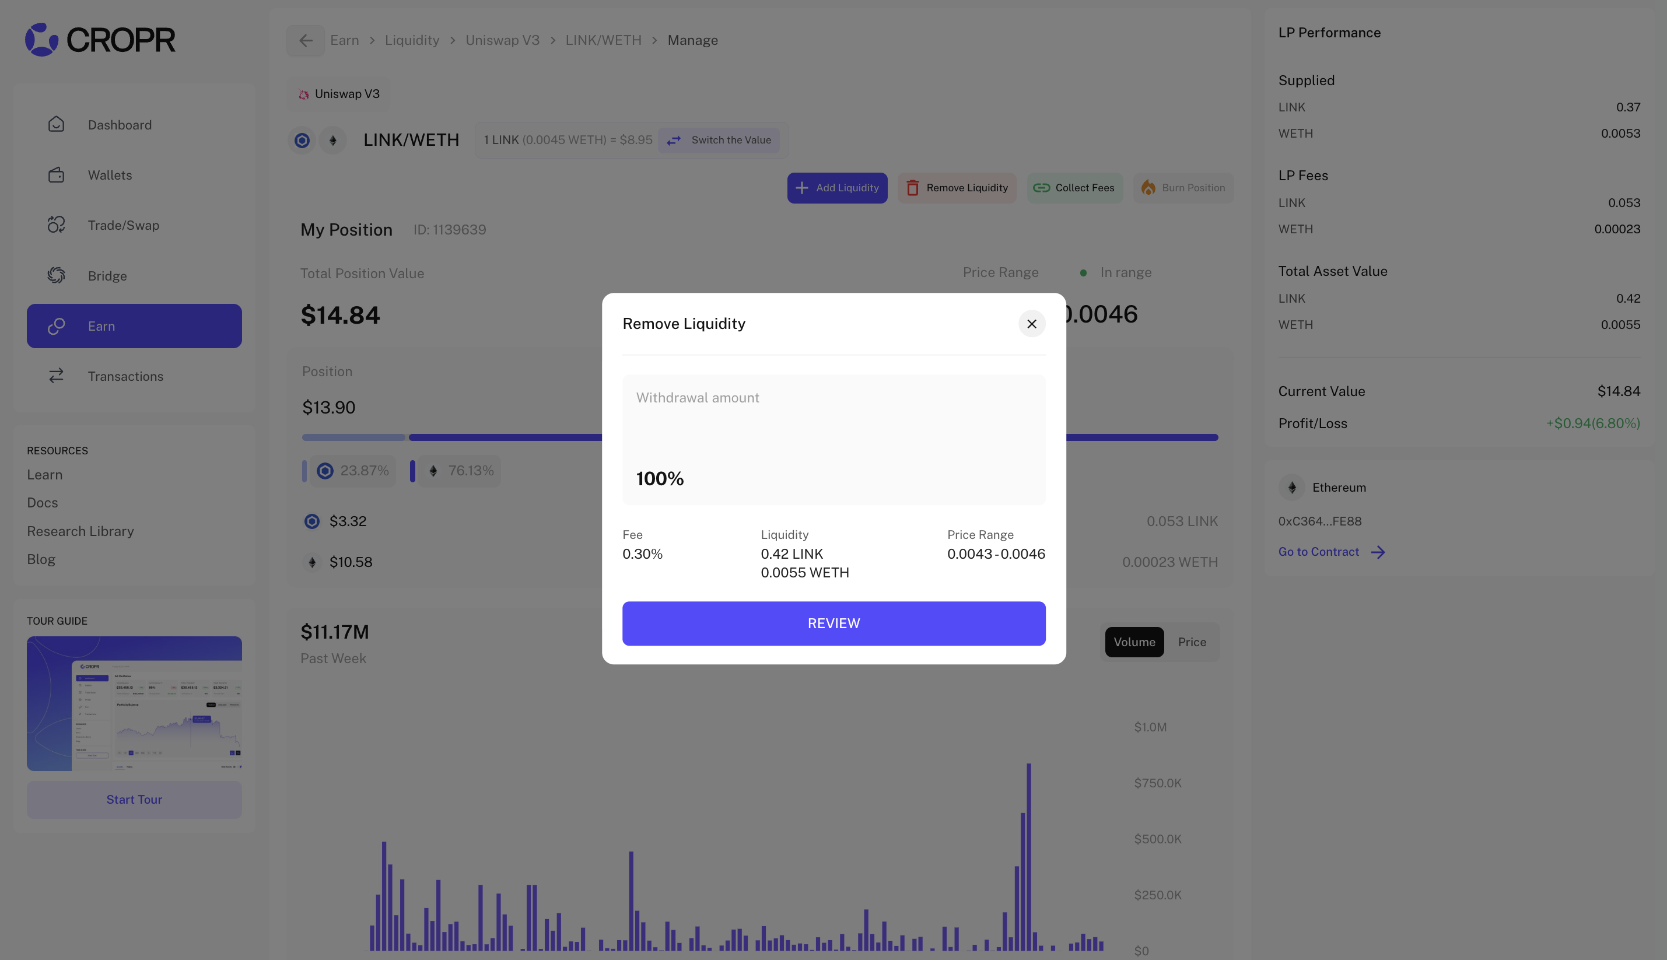The height and width of the screenshot is (960, 1667).
Task: Open the Docs resource link
Action: coord(42,502)
